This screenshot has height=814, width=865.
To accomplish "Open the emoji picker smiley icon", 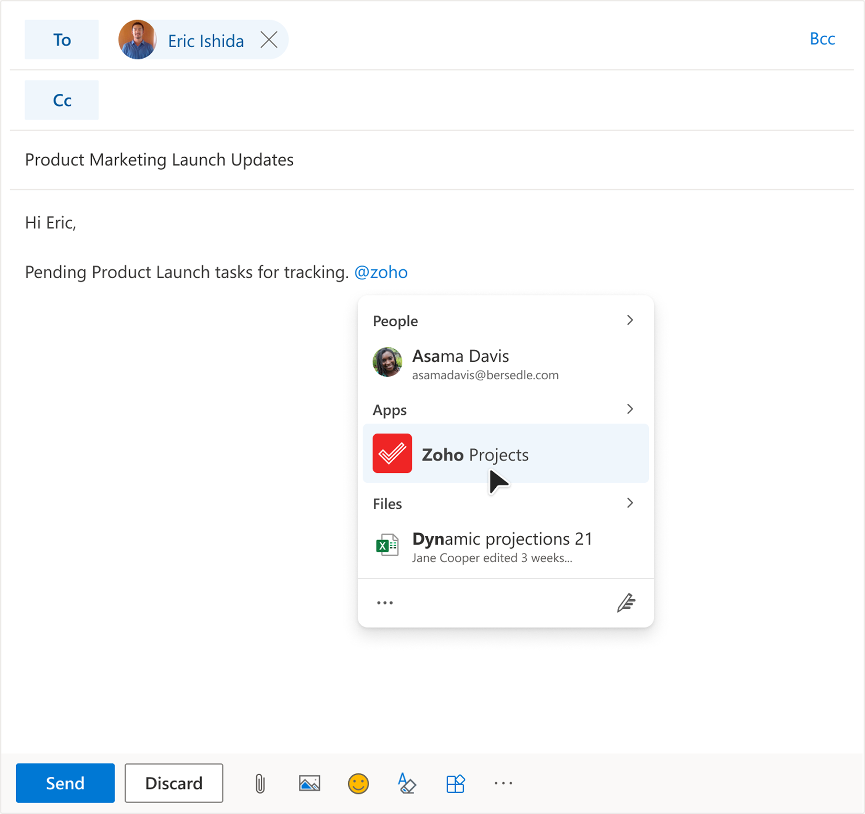I will (x=358, y=784).
